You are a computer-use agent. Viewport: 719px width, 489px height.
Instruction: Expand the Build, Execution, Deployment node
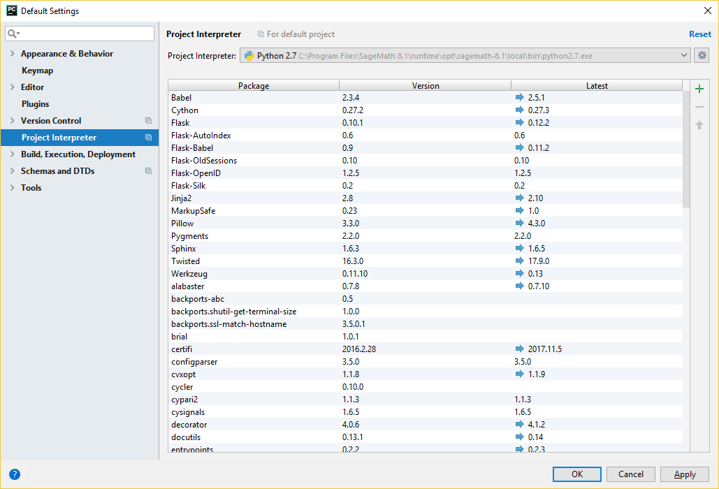[x=12, y=154]
